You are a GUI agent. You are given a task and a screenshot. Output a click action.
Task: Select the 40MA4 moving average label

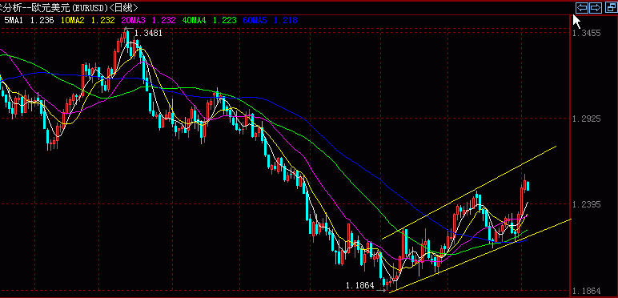[x=195, y=21]
